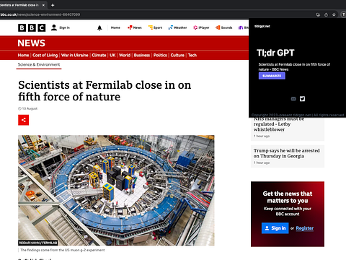Open the notifications bell
The width and height of the screenshot is (346, 260).
99,28
